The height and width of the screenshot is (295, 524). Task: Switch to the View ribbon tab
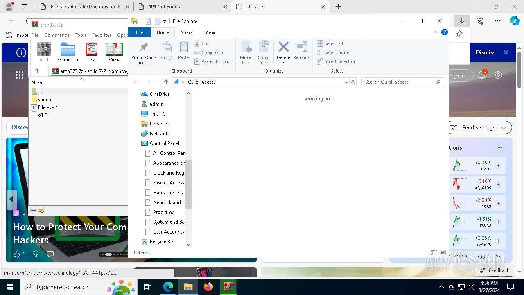pos(210,32)
